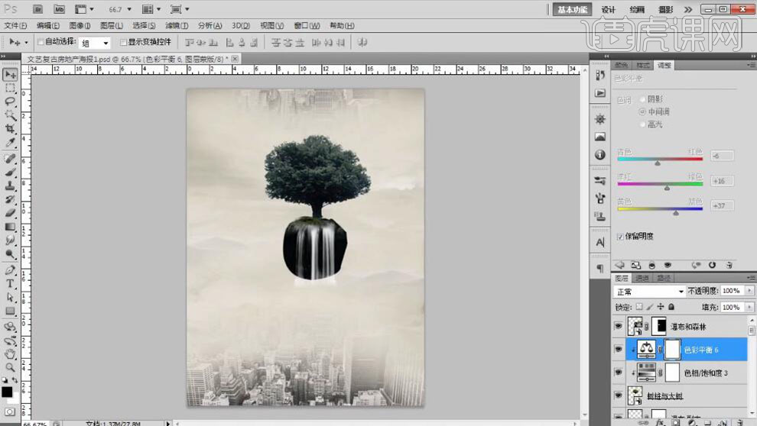Select the Eraser tool
This screenshot has width=757, height=426.
pyautogui.click(x=10, y=212)
